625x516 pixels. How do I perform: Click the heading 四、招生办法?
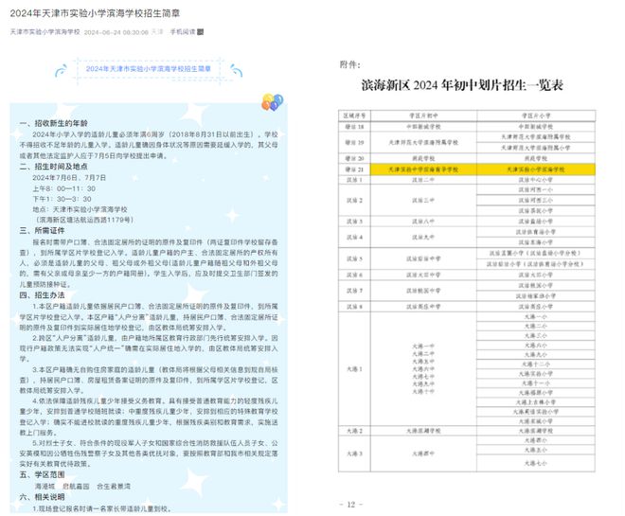pos(42,294)
